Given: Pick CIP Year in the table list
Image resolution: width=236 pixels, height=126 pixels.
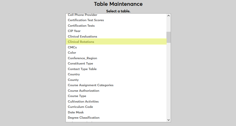Looking at the screenshot, I should 74,31.
